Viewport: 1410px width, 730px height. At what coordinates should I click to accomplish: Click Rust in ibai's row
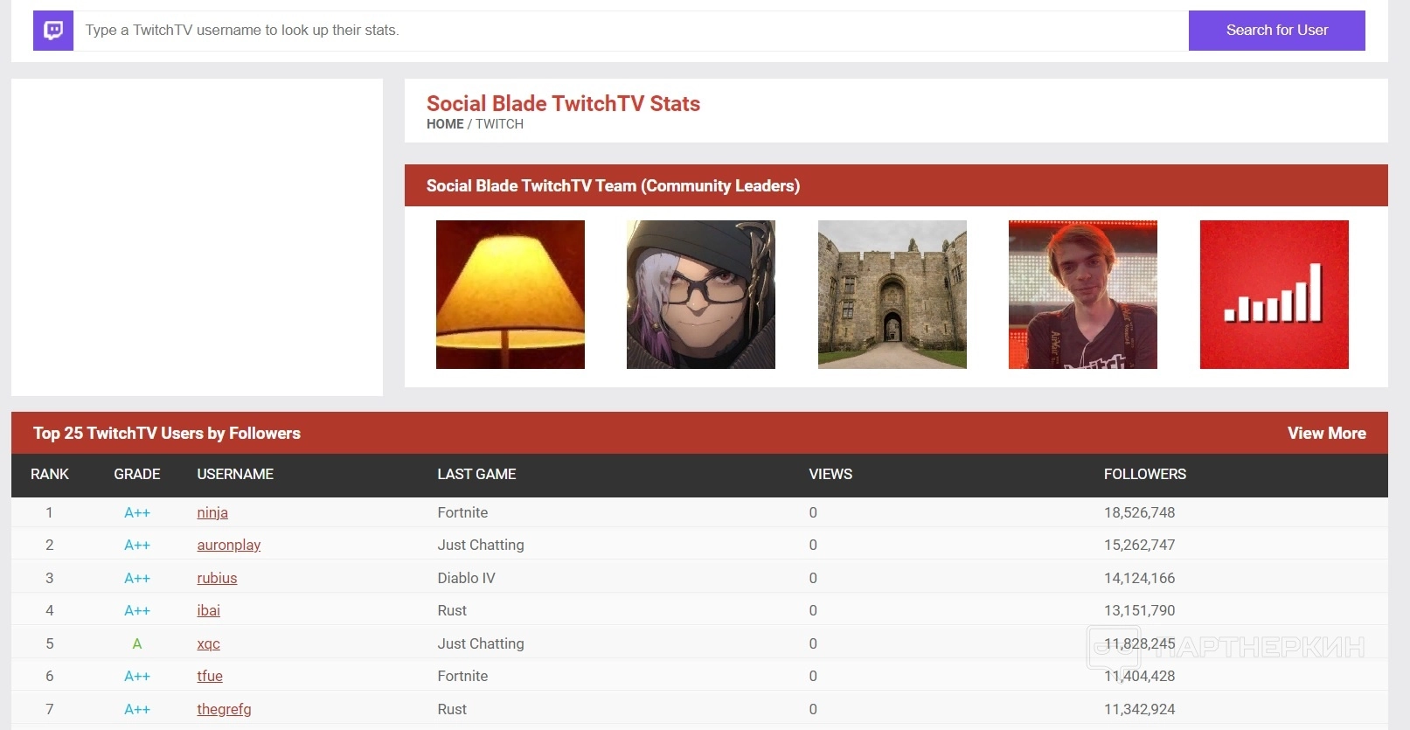click(452, 610)
